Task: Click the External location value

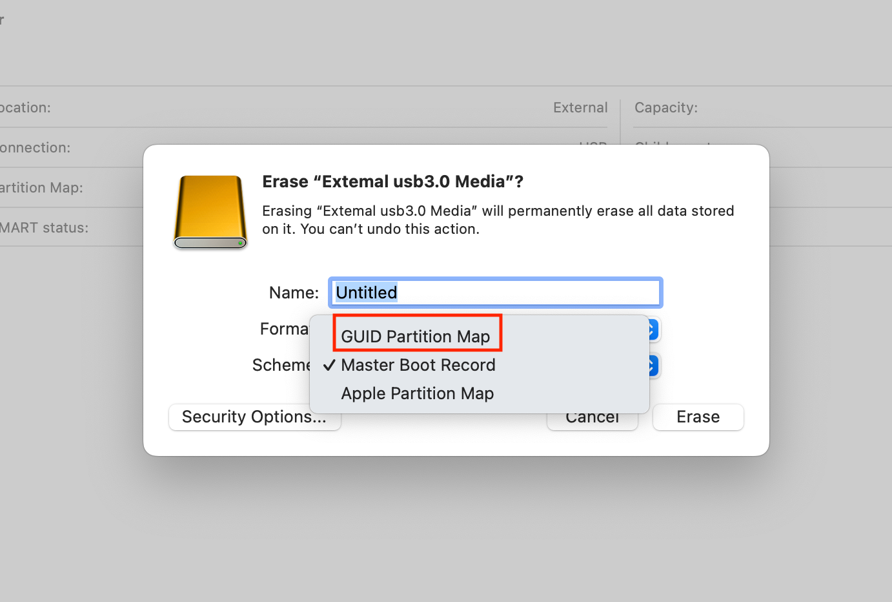Action: point(580,107)
